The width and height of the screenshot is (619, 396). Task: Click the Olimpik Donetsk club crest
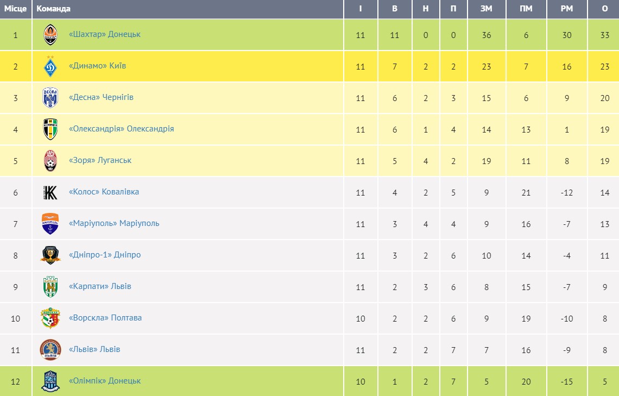50,381
